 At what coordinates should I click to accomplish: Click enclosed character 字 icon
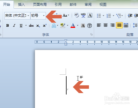pos(90,26)
